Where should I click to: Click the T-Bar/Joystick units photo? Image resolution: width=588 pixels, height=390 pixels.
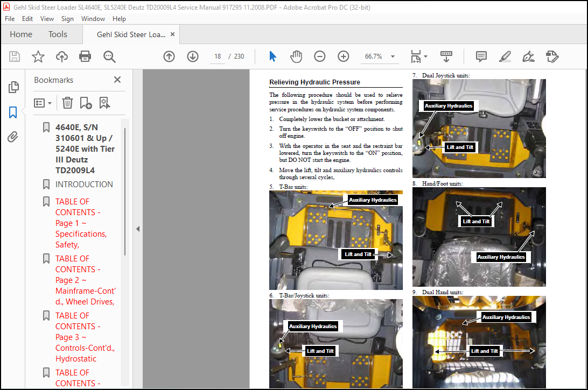(x=335, y=344)
